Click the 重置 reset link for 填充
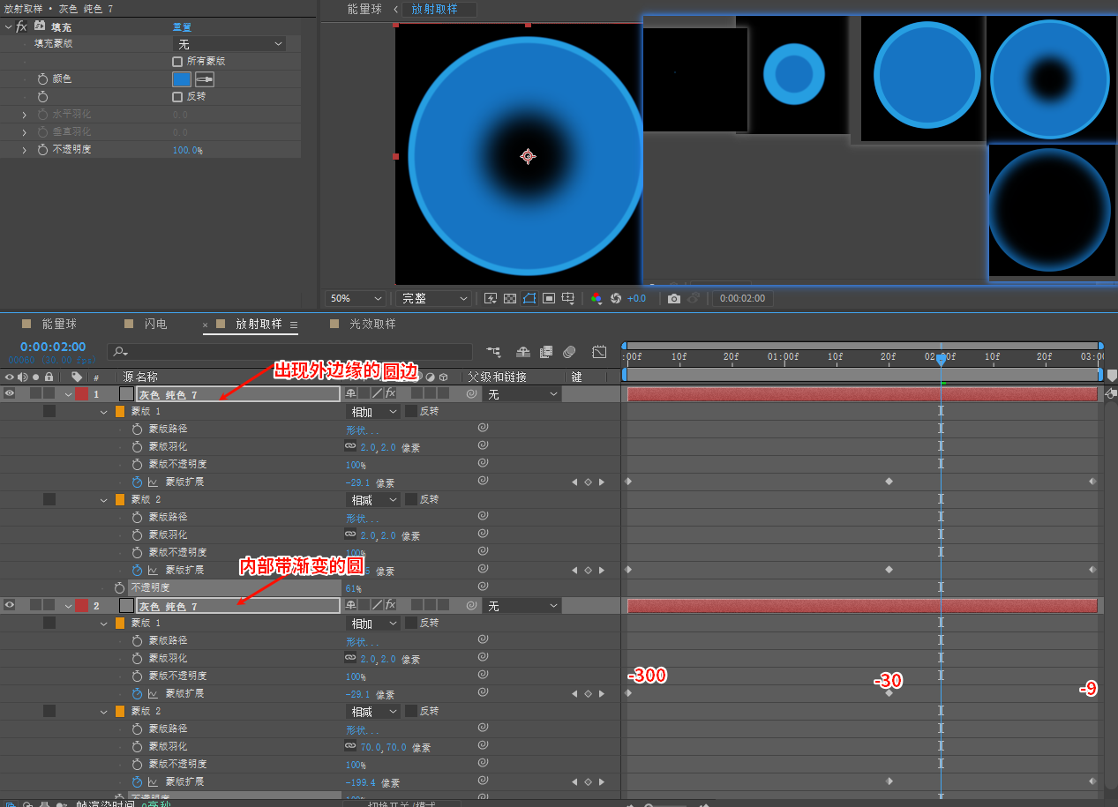 [182, 26]
